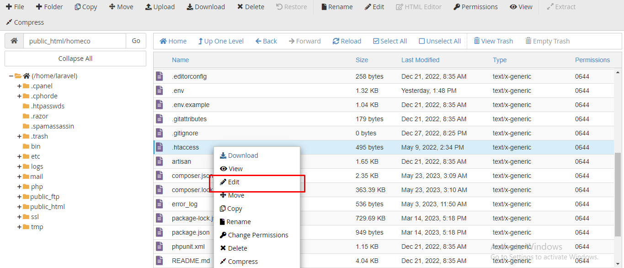624x268 pixels.
Task: Click Unselect All checkbox button
Action: [439, 41]
